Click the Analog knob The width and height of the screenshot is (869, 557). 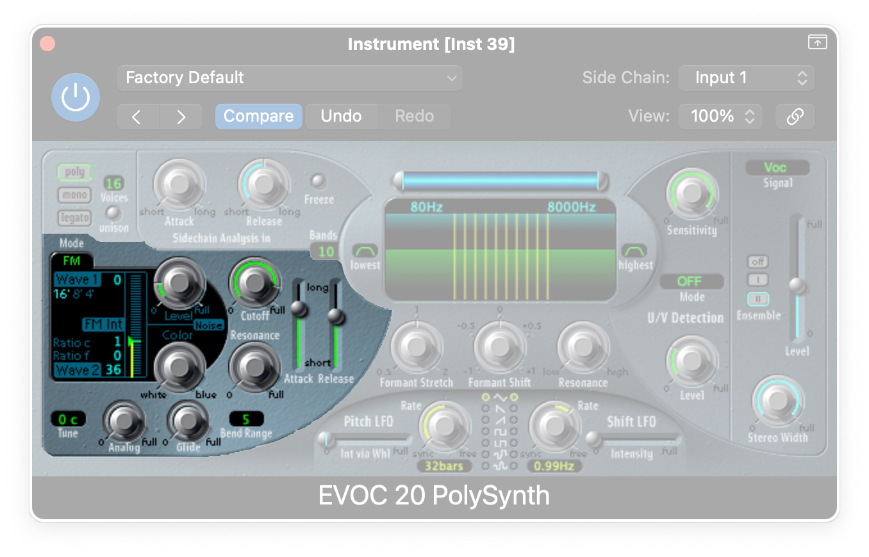[x=124, y=422]
